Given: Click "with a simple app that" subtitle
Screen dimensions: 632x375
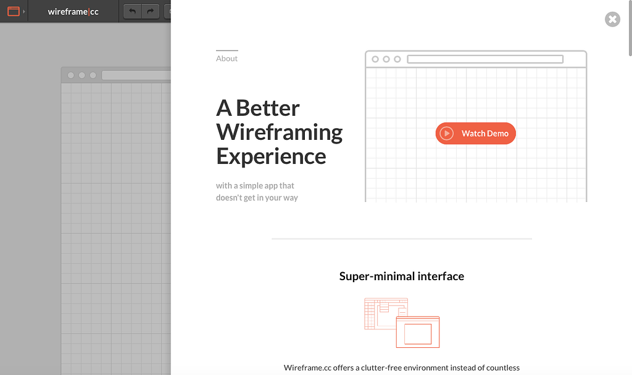Looking at the screenshot, I should tap(255, 186).
